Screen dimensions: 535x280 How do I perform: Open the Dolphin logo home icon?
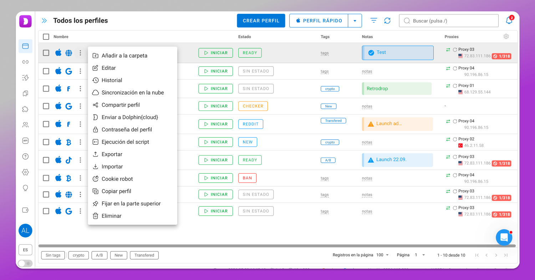[x=25, y=21]
